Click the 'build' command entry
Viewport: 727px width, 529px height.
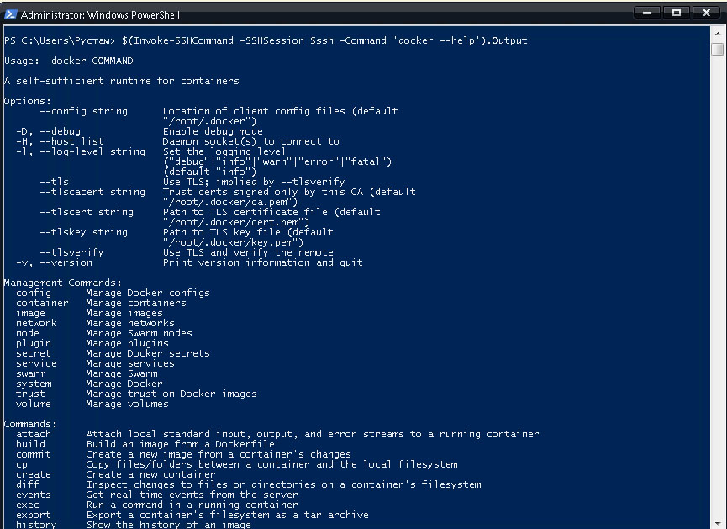30,443
